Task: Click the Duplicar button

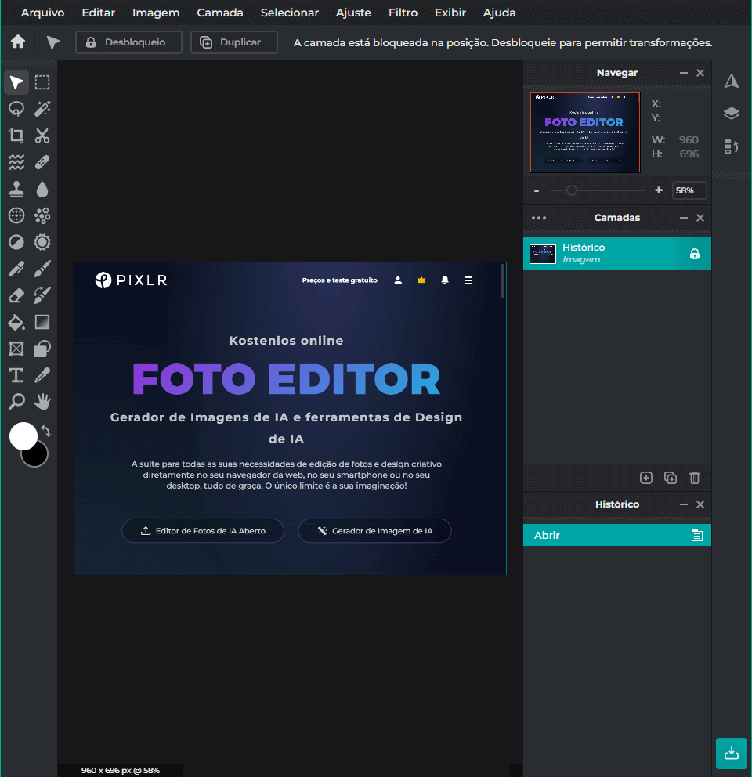Action: pyautogui.click(x=234, y=42)
